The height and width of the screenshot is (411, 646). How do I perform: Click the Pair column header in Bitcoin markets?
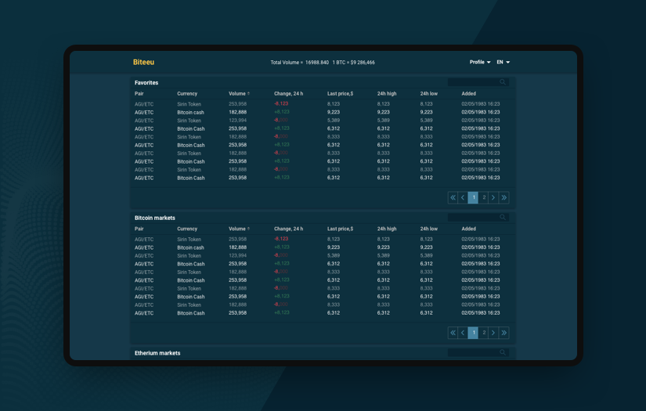click(139, 229)
